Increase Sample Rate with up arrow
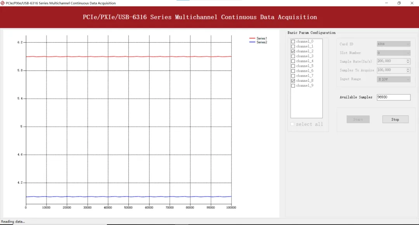Screen dimensions: 419x225 pos(408,60)
